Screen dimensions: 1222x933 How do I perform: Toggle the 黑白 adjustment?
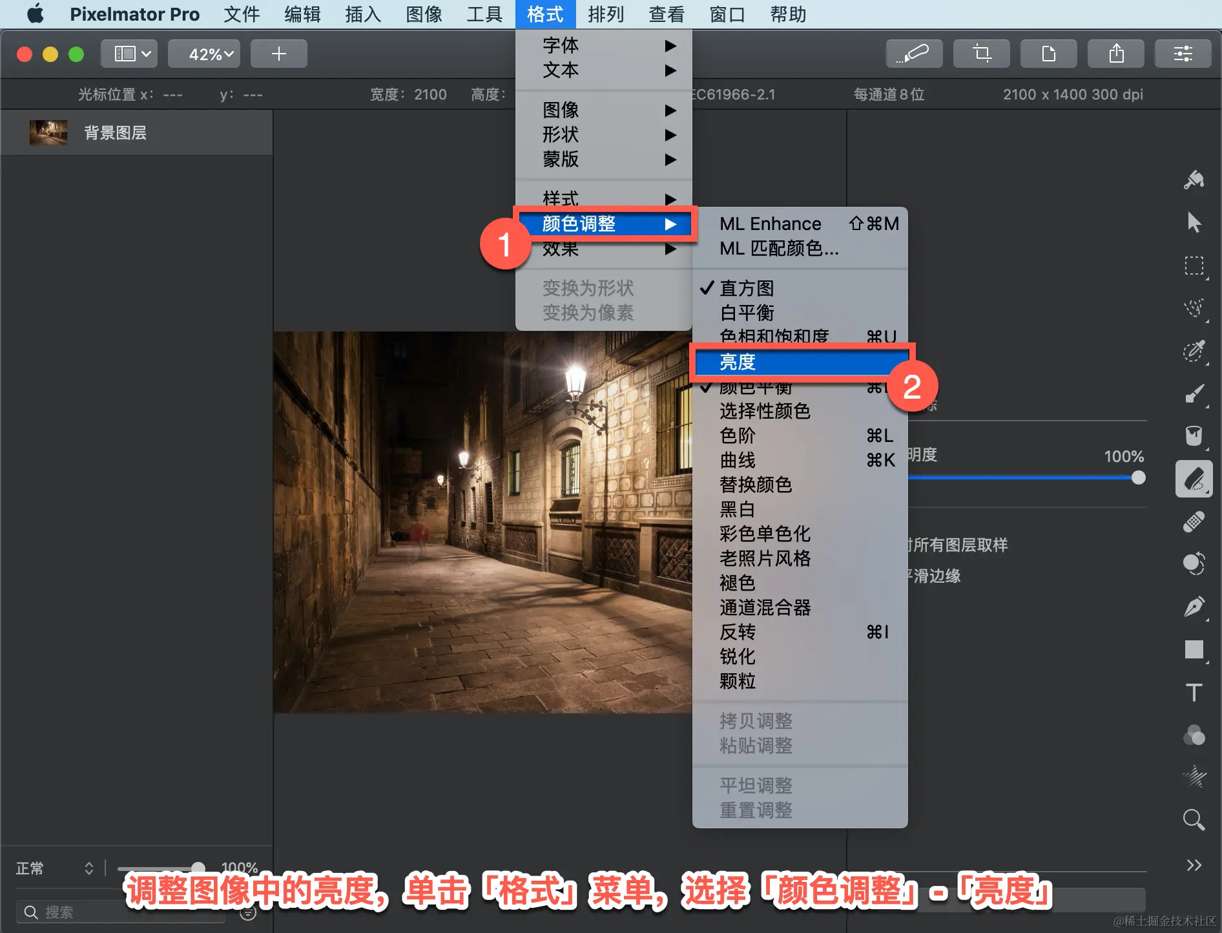[x=800, y=509]
